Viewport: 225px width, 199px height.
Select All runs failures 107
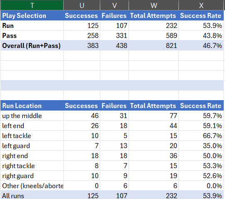click(114, 195)
